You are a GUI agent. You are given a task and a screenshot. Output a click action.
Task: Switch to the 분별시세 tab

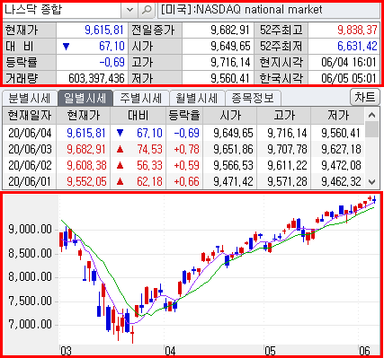coord(30,98)
